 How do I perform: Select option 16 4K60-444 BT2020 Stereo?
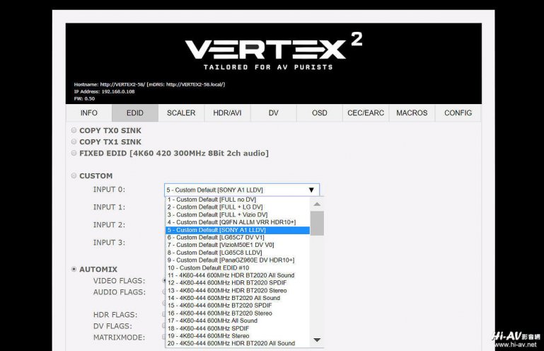point(238,313)
